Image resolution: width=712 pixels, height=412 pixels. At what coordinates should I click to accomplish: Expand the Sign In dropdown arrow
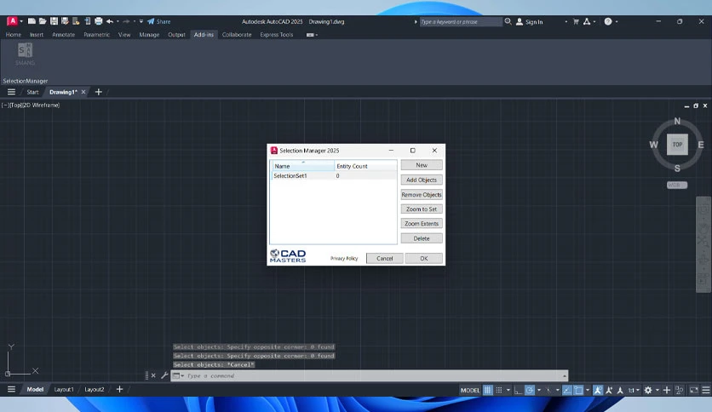(x=566, y=22)
